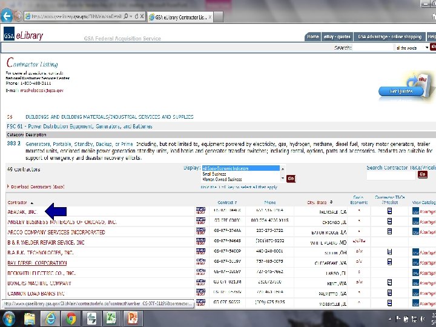Open the 'all the words' search dropdown

412,48
